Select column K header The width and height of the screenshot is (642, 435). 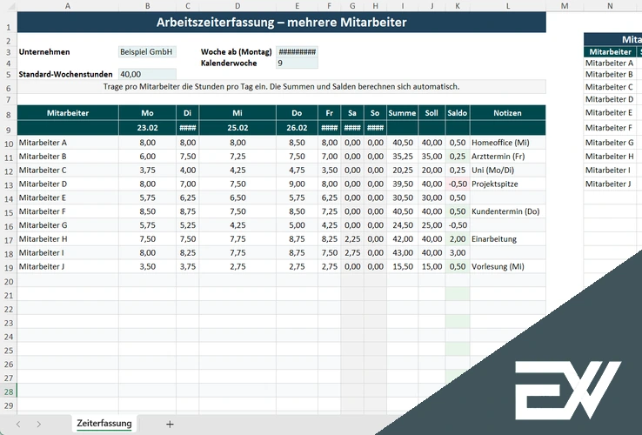click(x=457, y=6)
